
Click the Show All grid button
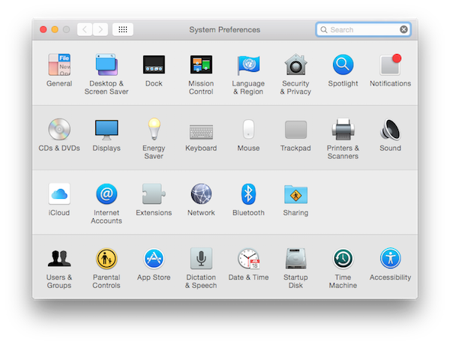(x=123, y=29)
